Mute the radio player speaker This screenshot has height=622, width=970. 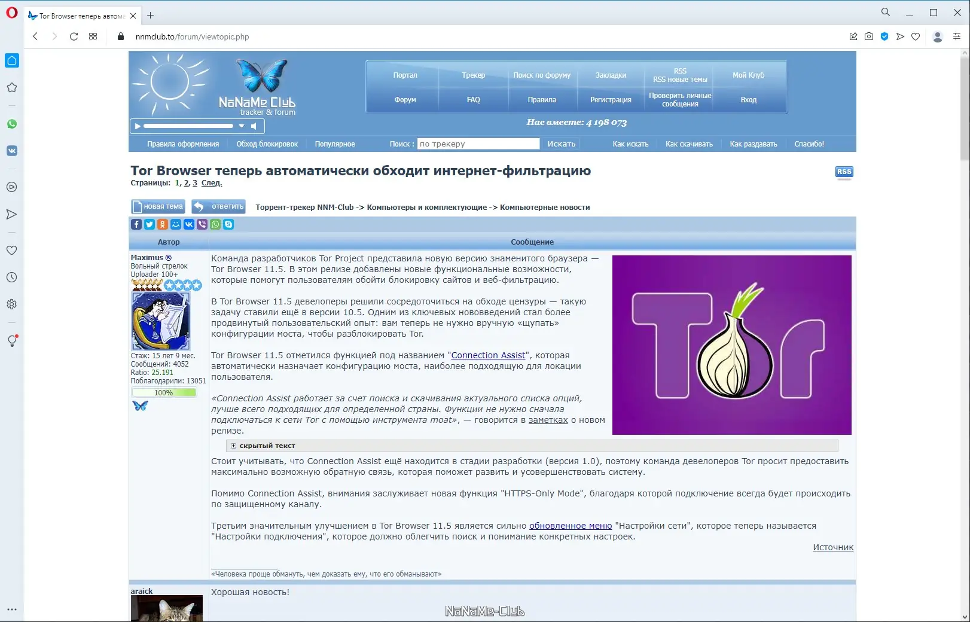click(254, 126)
